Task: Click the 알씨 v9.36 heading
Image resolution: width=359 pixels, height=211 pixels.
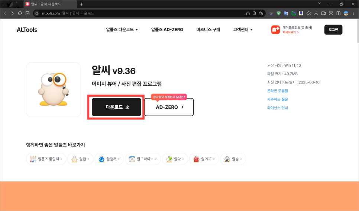Action: click(114, 70)
